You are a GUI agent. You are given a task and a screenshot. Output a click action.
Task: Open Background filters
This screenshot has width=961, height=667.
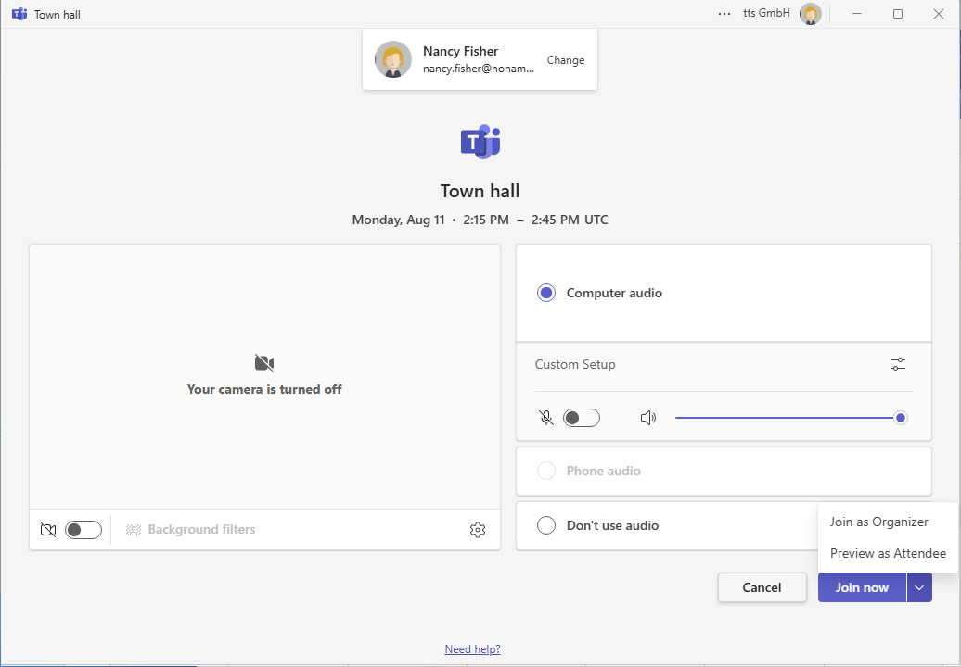click(190, 529)
